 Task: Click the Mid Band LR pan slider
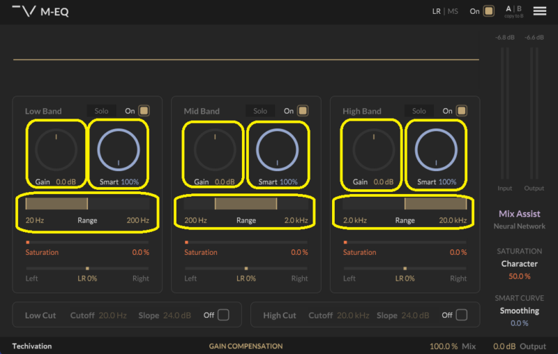pyautogui.click(x=246, y=268)
